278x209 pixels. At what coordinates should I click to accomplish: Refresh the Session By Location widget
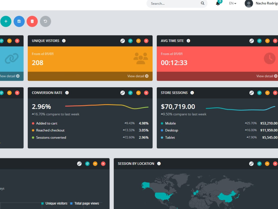click(x=259, y=164)
